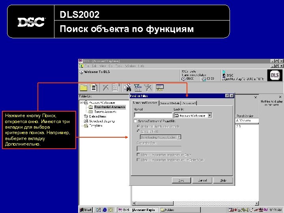This screenshot has width=284, height=213.
Task: Click the Internet Explorer quick launch icon
Action: [x=105, y=210]
